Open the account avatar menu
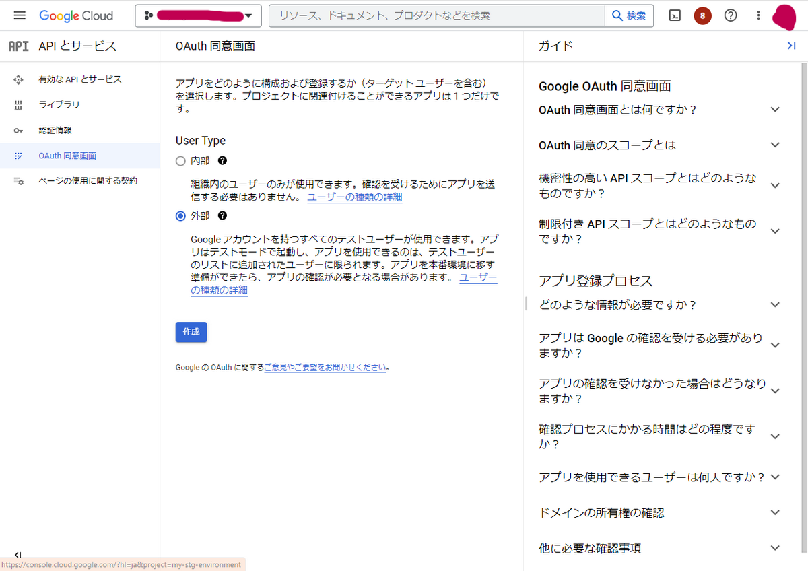The image size is (808, 571). point(785,16)
